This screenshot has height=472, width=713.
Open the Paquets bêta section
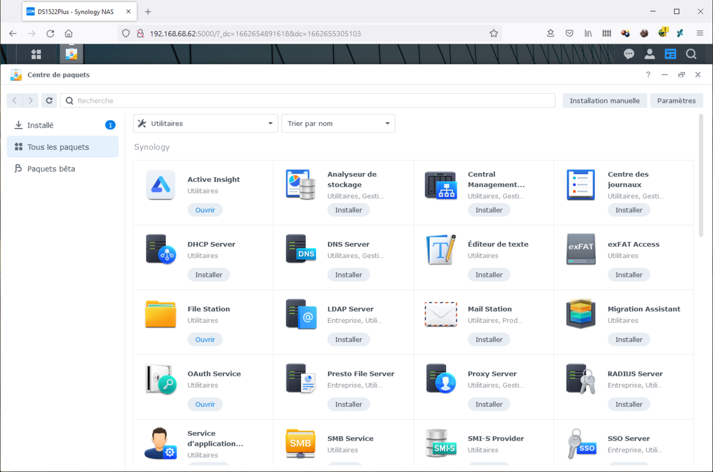point(62,169)
